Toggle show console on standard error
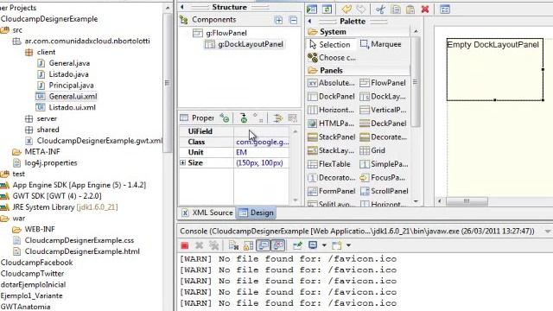Screen dimensions: 553x311 tap(278, 245)
